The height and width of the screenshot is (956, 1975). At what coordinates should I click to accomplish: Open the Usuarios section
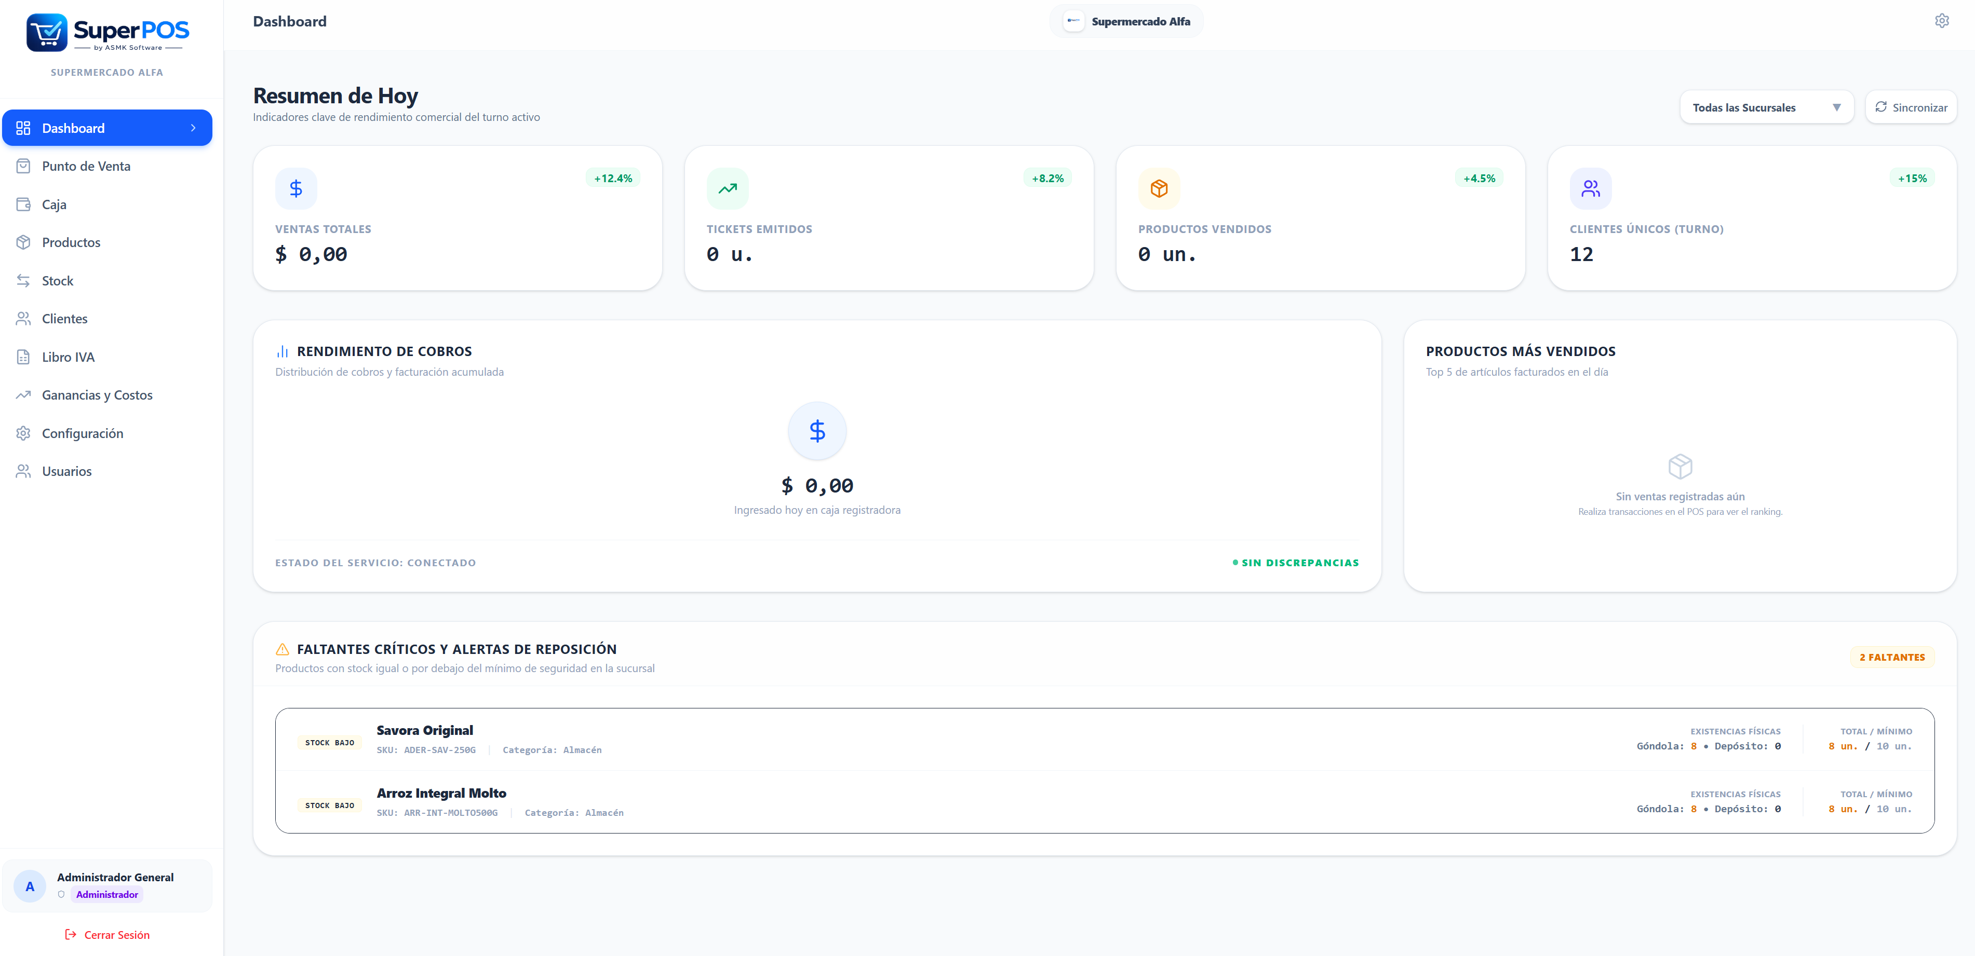click(x=108, y=471)
